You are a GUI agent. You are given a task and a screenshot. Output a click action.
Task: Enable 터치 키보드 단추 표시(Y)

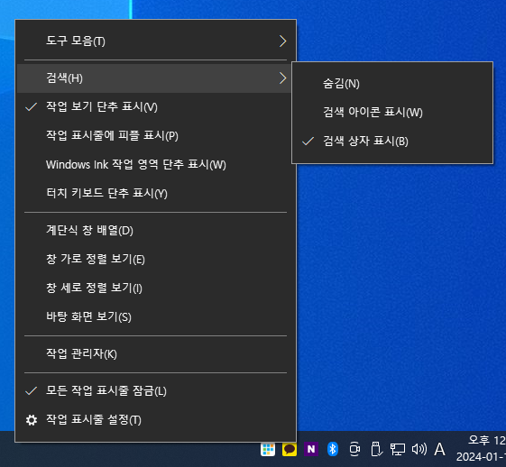(155, 193)
